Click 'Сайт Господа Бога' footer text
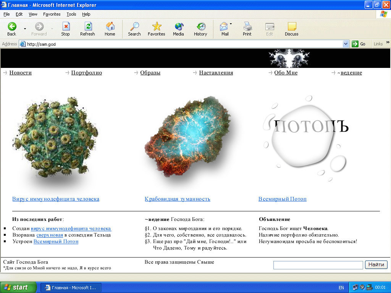The width and height of the screenshot is (391, 293). pos(26,262)
